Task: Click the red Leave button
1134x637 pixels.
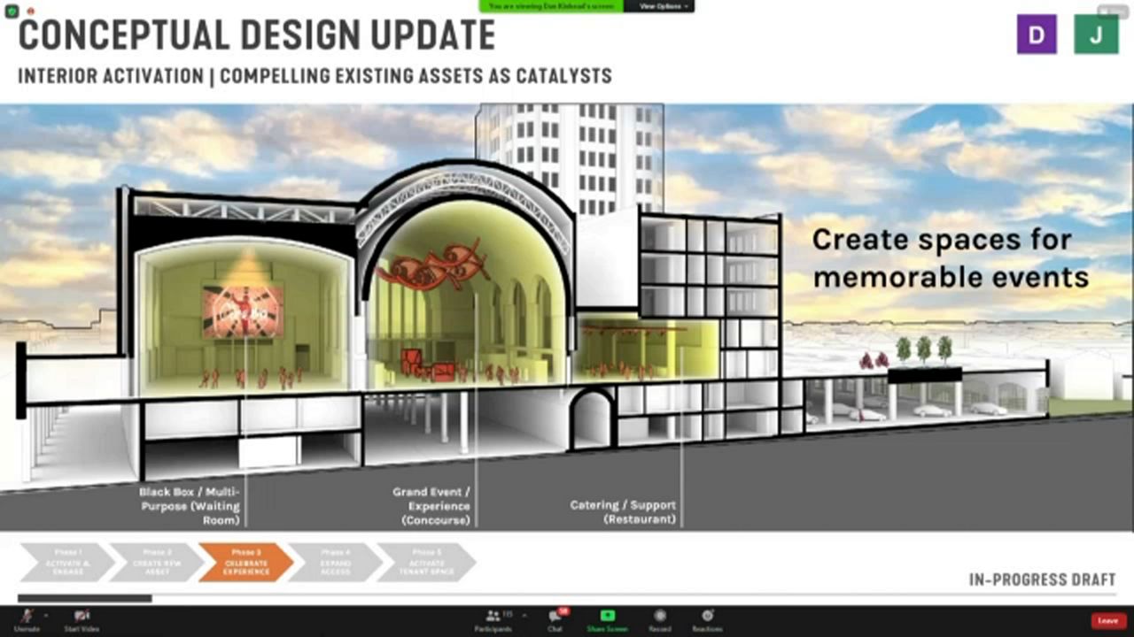Action: pos(1110,620)
